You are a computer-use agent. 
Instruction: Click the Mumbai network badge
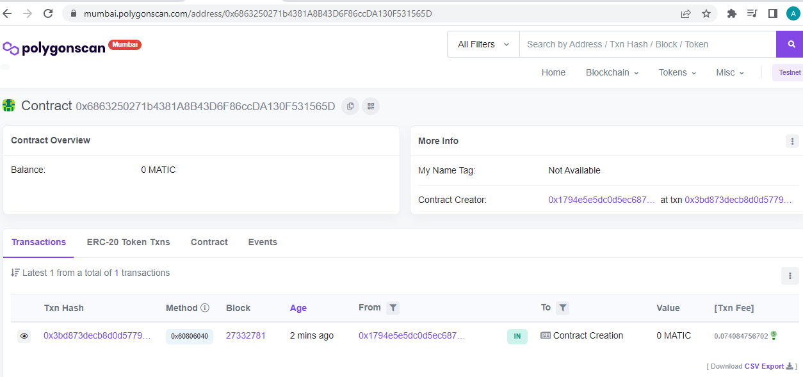125,45
